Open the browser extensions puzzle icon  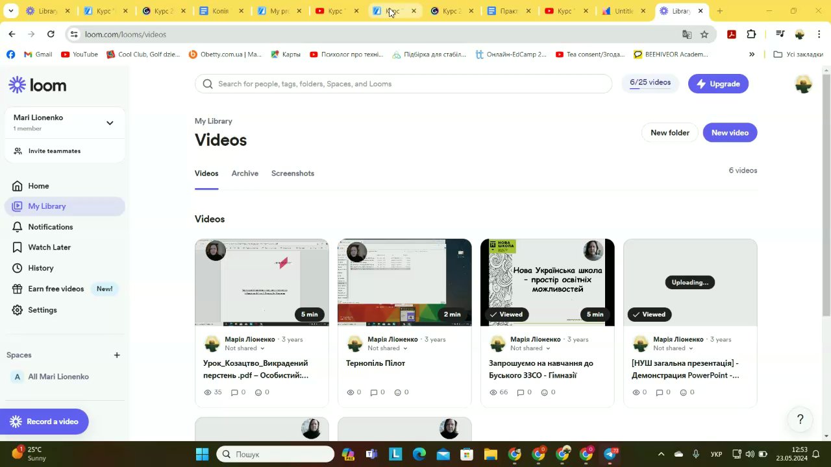(x=751, y=34)
